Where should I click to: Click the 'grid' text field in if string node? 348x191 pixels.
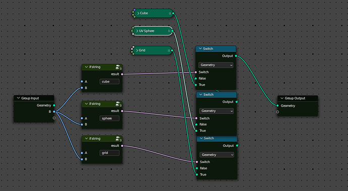109,153
